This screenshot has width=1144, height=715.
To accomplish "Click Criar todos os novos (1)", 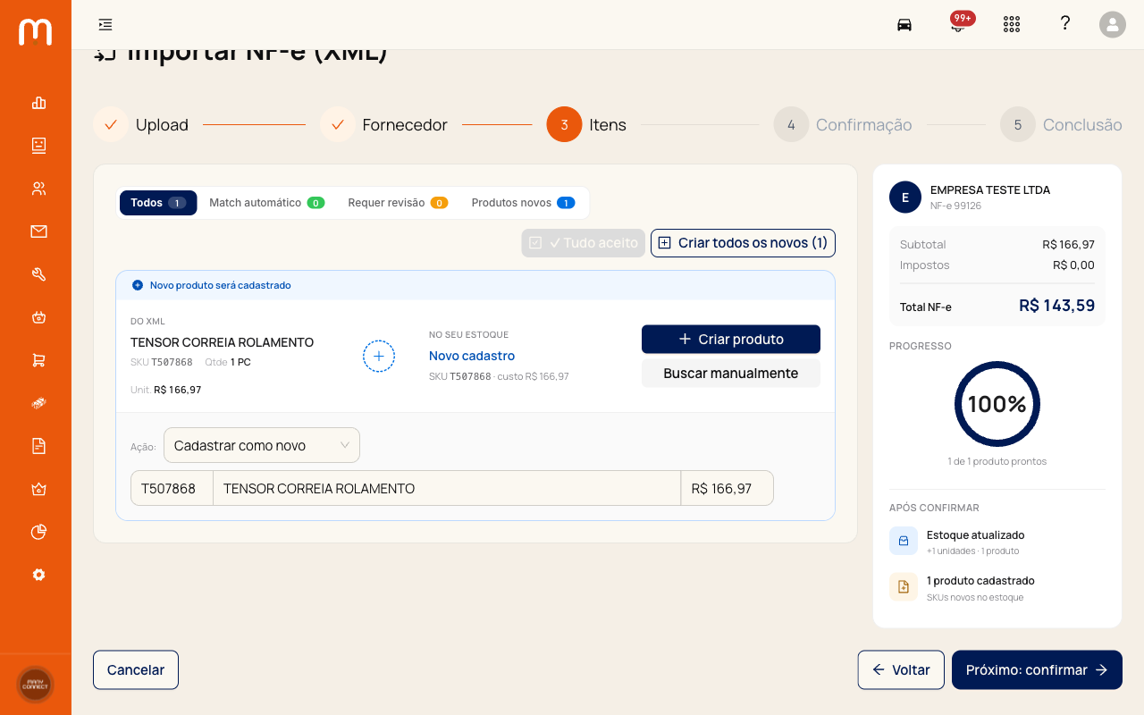I will click(743, 242).
